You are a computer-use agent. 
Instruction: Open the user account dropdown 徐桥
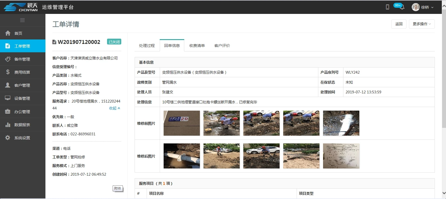coord(423,7)
